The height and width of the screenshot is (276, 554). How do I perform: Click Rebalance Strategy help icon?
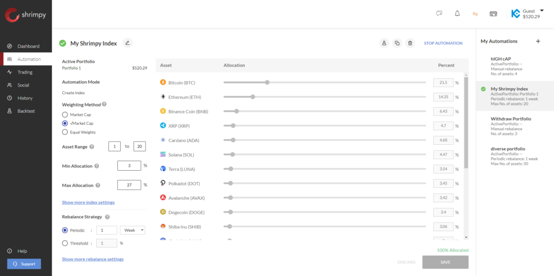click(108, 217)
